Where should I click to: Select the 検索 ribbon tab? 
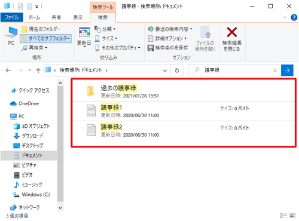(103, 17)
